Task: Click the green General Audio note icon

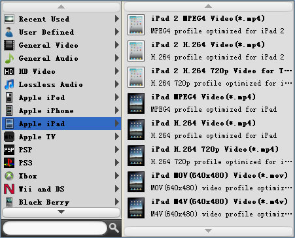Action: pos(9,58)
